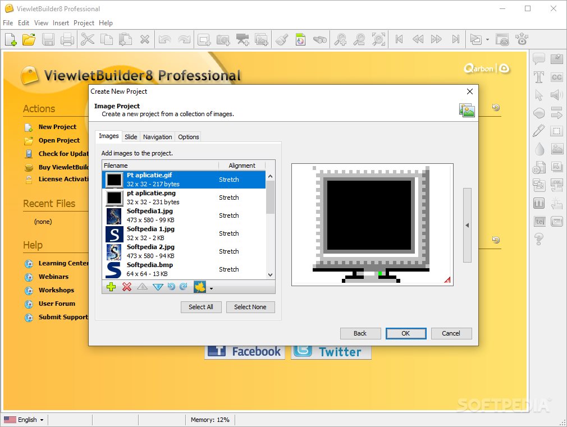Click the red X remove image icon

(126, 287)
